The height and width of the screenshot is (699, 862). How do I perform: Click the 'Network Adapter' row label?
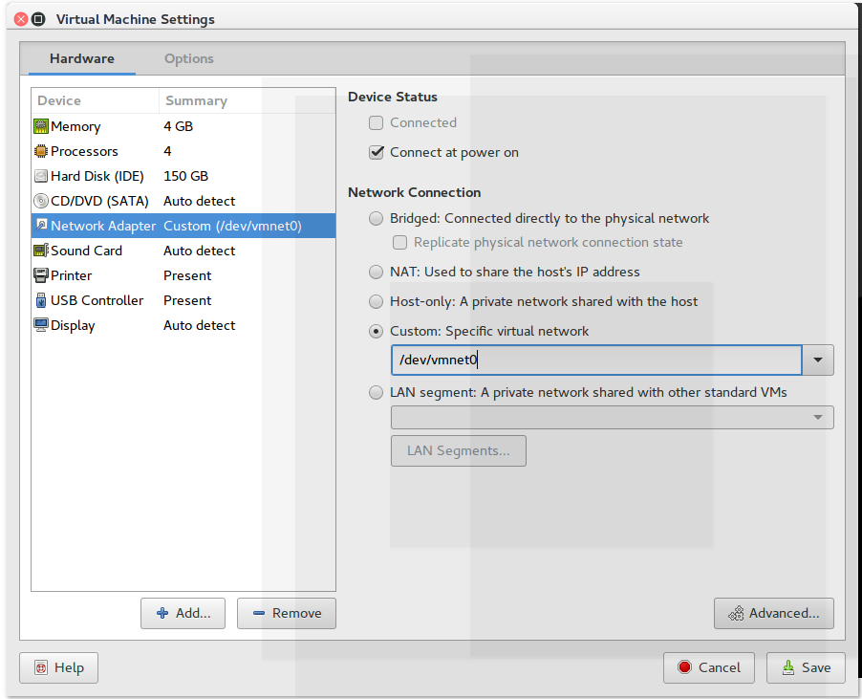coord(103,226)
